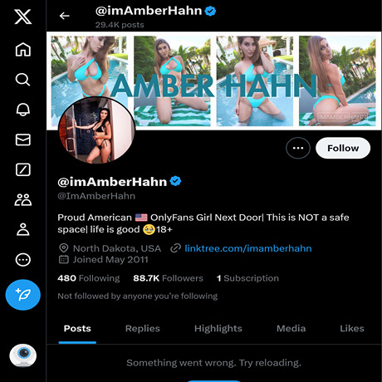Open the More circle icon in sidebar
Screen dimensions: 382x382
point(23,260)
